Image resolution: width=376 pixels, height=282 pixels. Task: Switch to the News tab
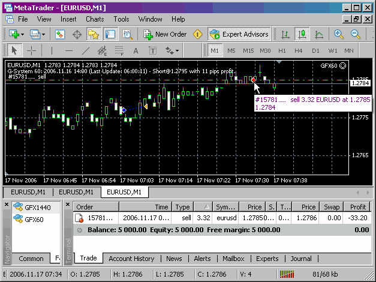point(174,259)
